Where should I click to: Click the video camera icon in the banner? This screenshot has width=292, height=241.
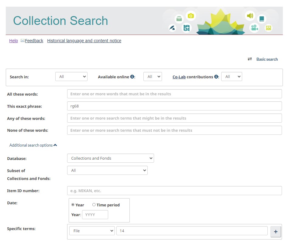[254, 28]
